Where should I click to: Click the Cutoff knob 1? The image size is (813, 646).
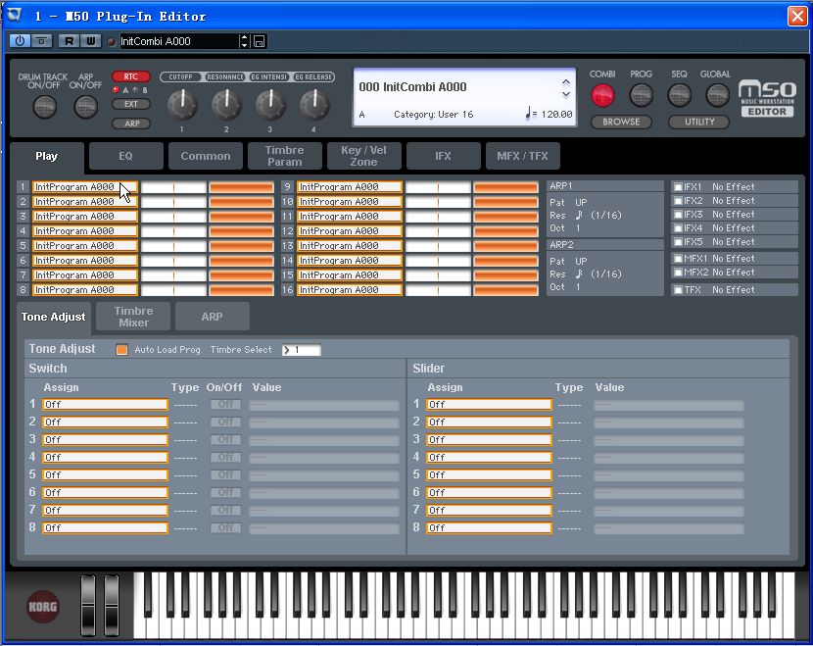tap(182, 104)
